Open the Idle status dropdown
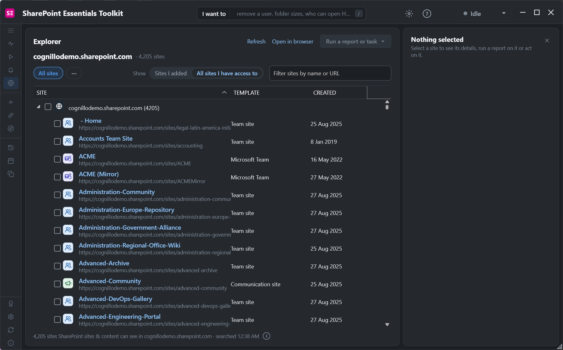563x350 pixels. tap(484, 14)
